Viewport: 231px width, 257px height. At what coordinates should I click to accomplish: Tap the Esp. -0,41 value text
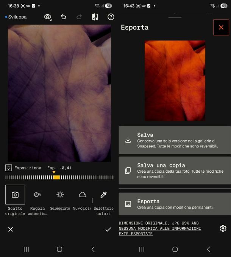click(59, 168)
